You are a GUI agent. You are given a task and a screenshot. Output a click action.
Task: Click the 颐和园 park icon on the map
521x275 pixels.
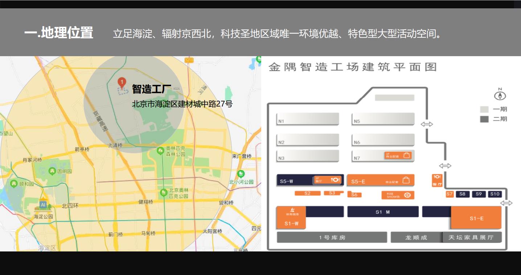(x=14, y=183)
